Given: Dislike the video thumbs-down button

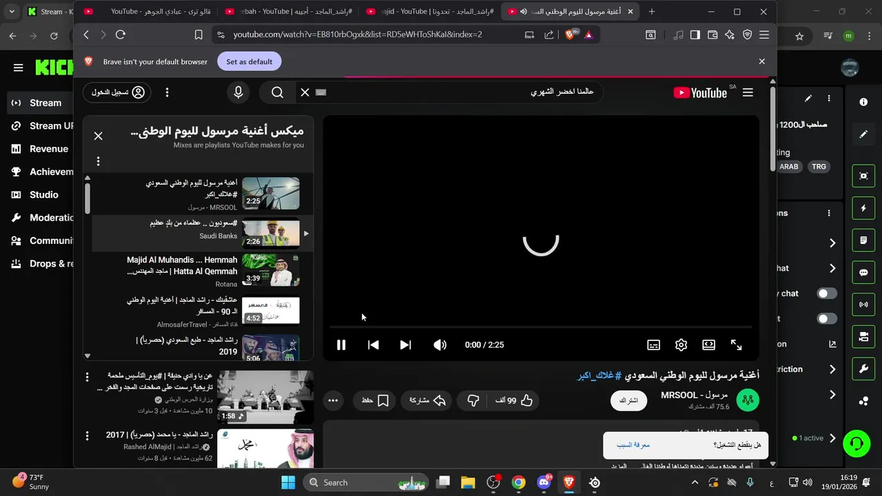Looking at the screenshot, I should (473, 400).
